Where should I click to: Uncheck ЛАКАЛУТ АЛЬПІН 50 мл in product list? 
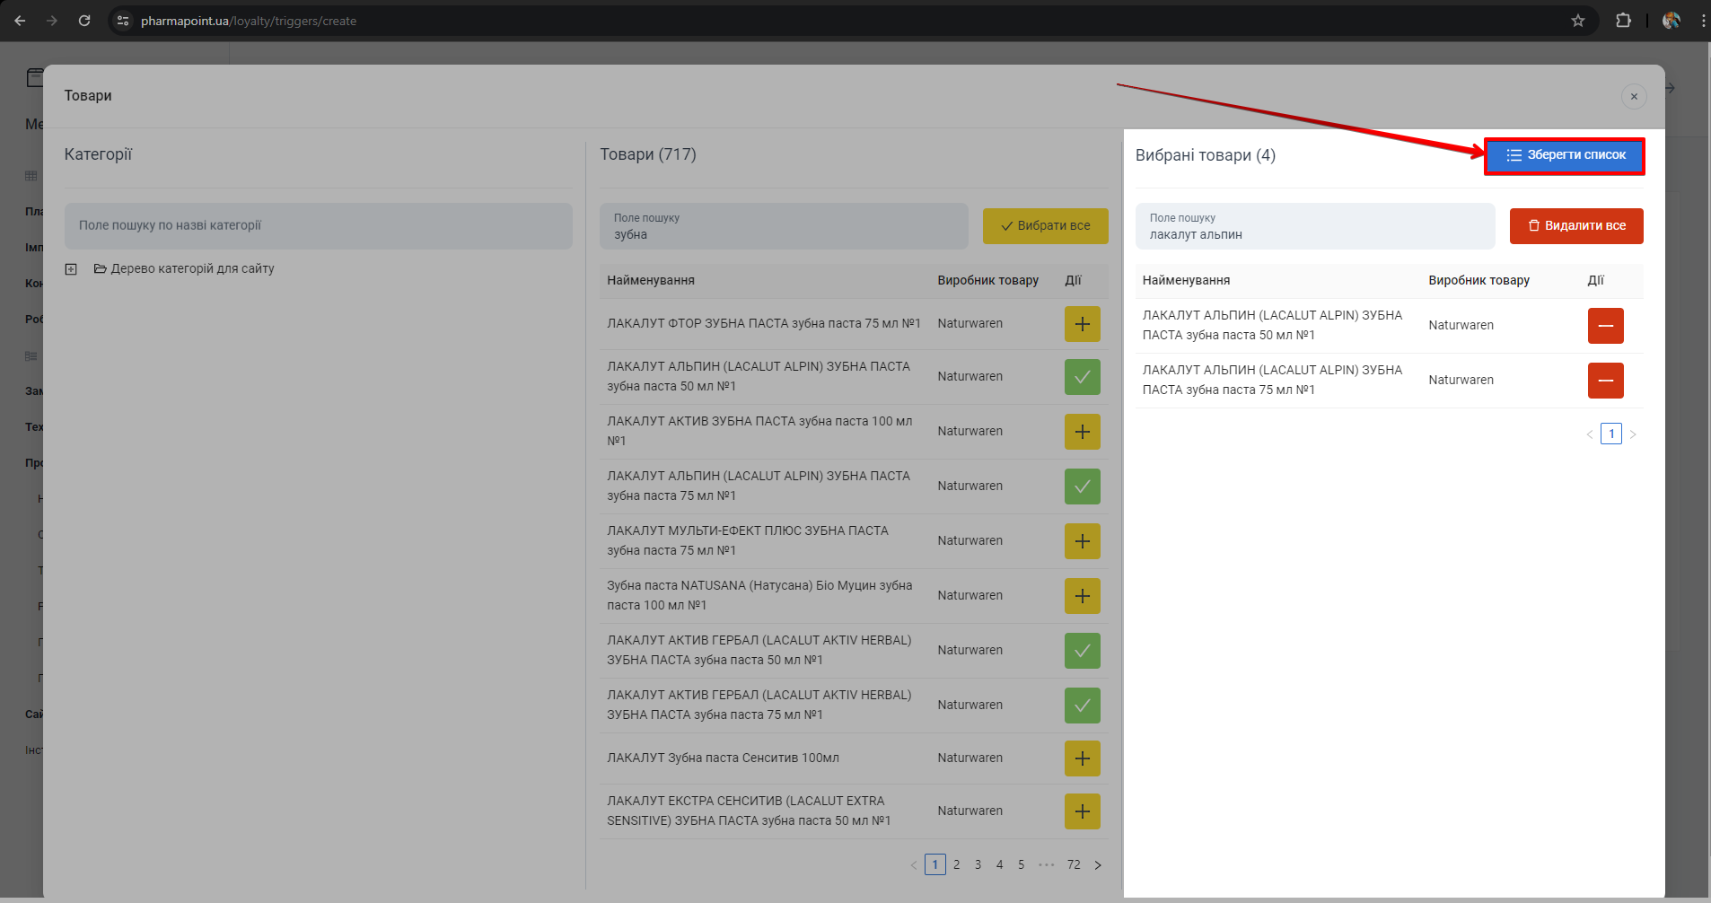pyautogui.click(x=1082, y=377)
